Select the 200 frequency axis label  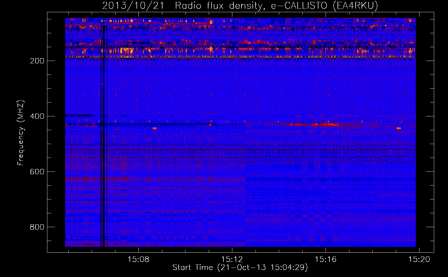point(37,61)
